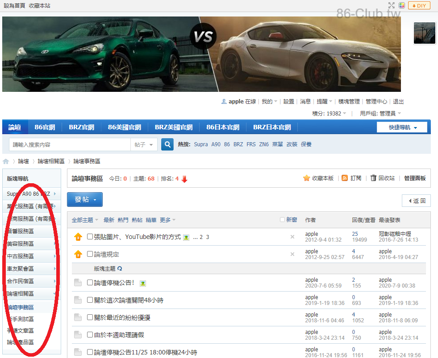Click the fullscreen toggle icon beside the style switcher
Viewport: 438px width, 358px height.
392,5
